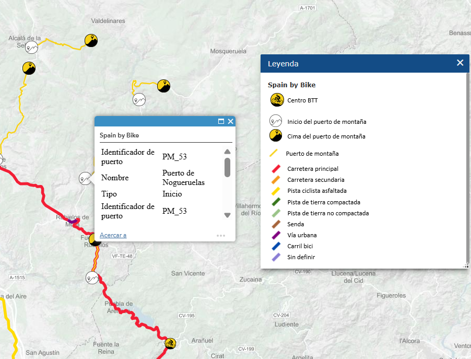Close the Spain by Bike popup
Screen dimensions: 471x359
tap(230, 121)
